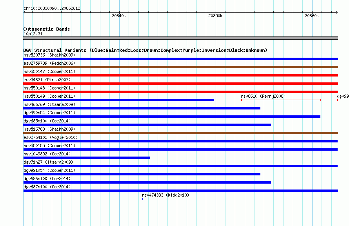Click the nsv516763 (Shaikh2009) label

tap(49, 129)
